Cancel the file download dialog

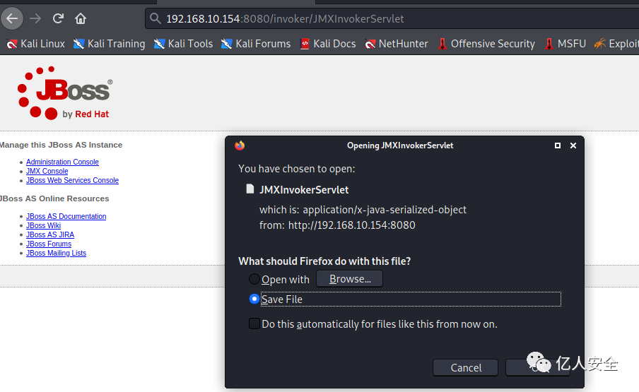pyautogui.click(x=466, y=367)
